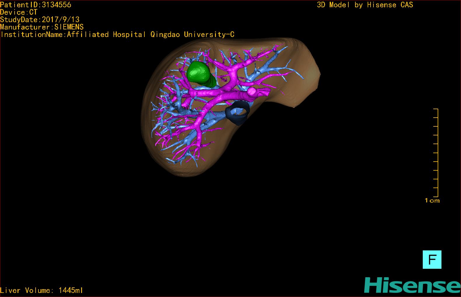Click the small pink nodule on the vessel
Image resolution: width=461 pixels, height=297 pixels.
252,92
